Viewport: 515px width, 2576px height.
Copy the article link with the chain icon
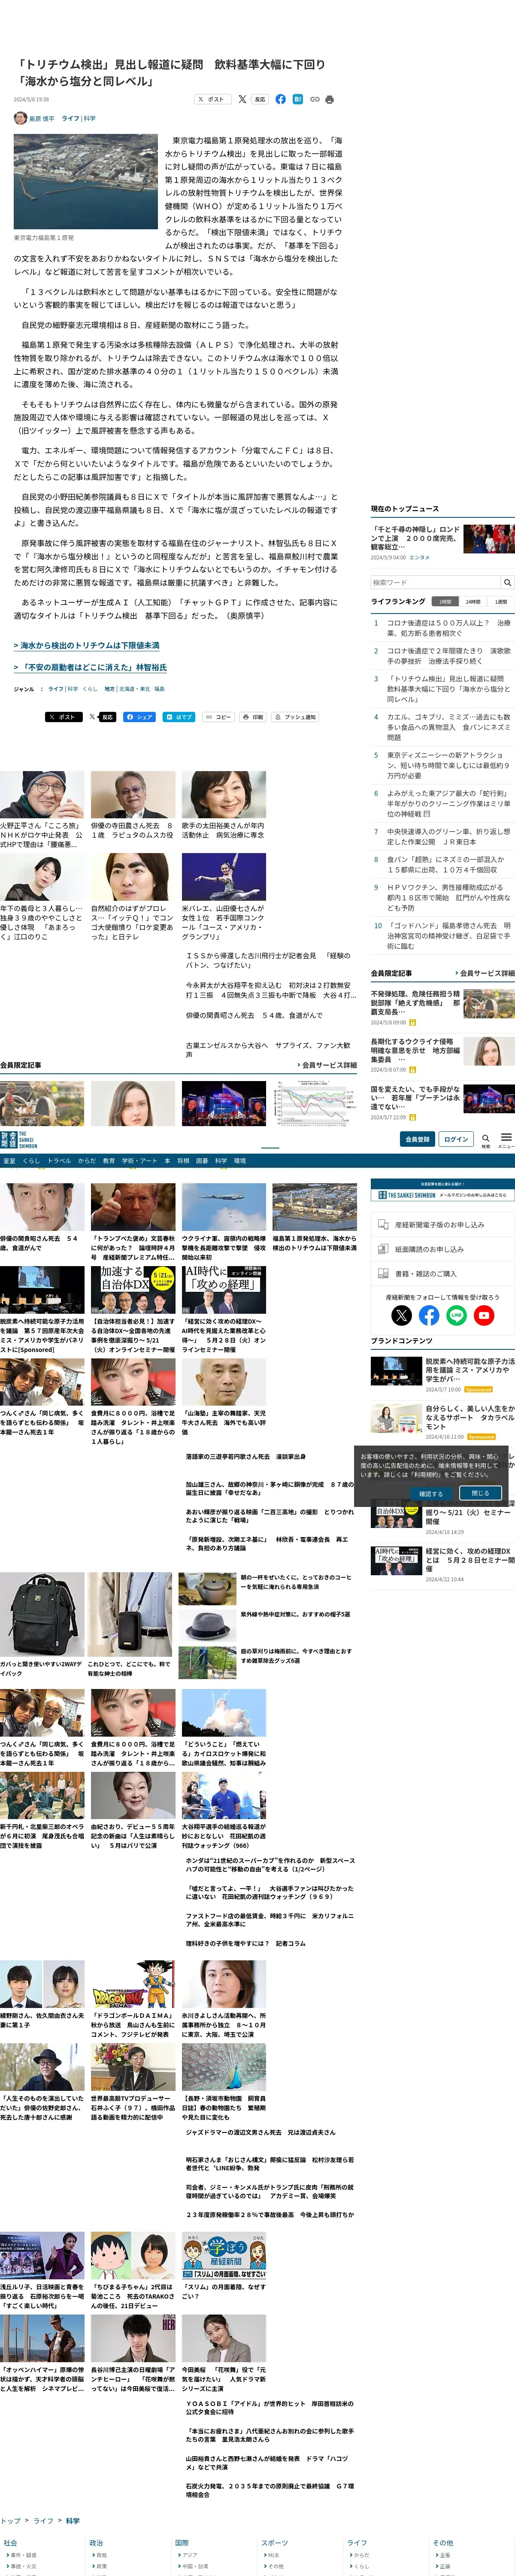(314, 99)
